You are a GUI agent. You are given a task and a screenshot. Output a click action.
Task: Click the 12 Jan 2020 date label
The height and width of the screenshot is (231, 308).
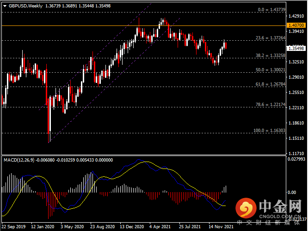point(43,227)
